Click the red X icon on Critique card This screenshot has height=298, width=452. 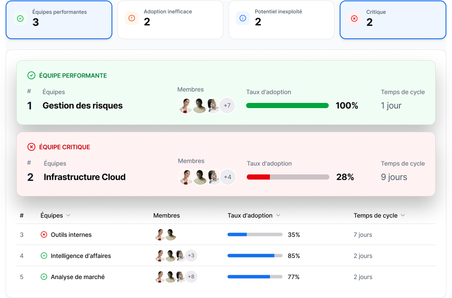[x=354, y=18]
